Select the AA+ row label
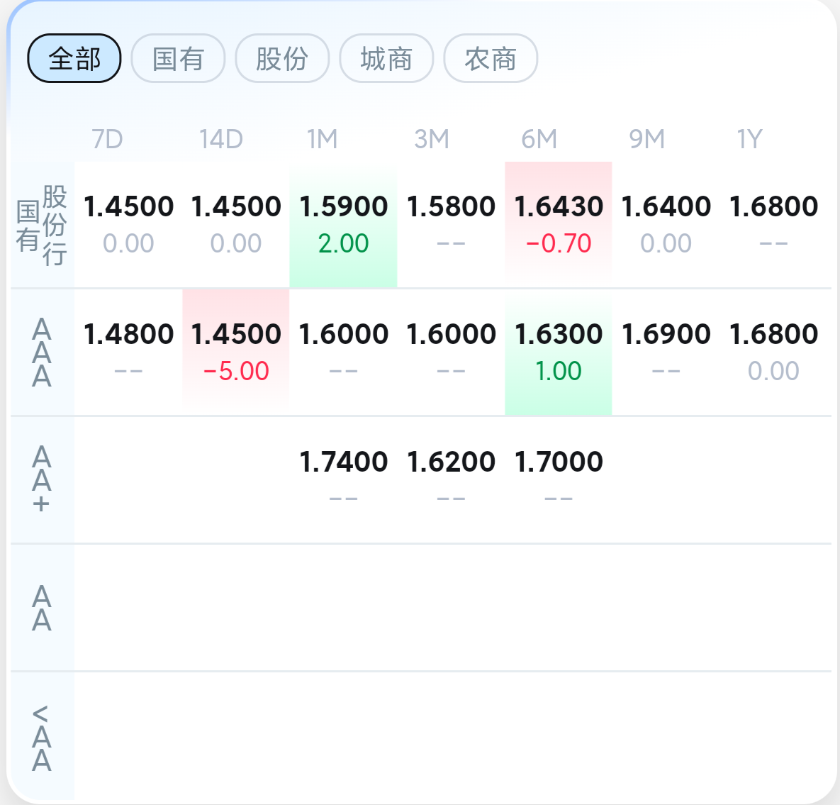 (x=42, y=479)
